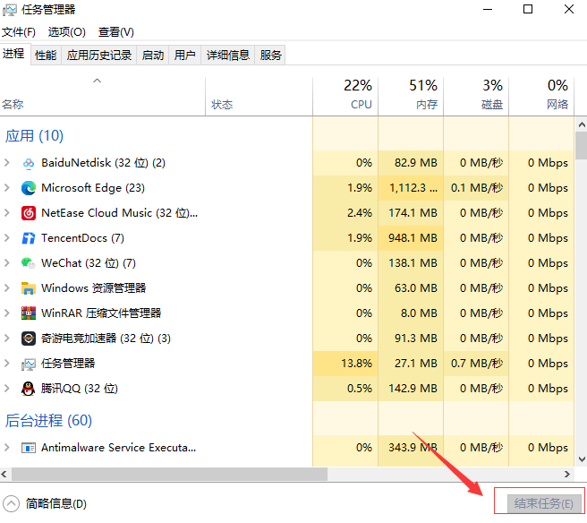This screenshot has width=587, height=523.
Task: Sort by the 网络 column header
Action: pyautogui.click(x=541, y=97)
